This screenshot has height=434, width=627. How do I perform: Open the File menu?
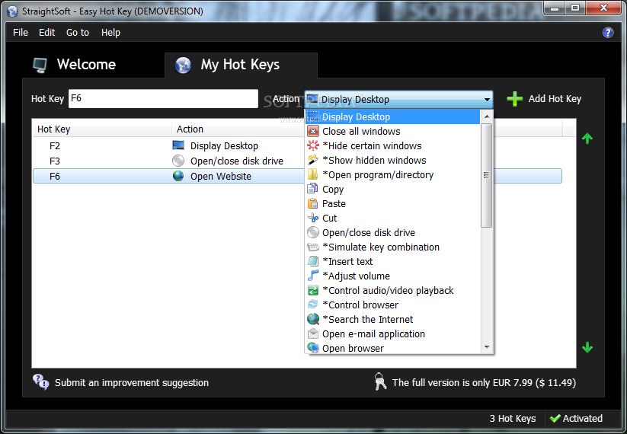[x=21, y=33]
